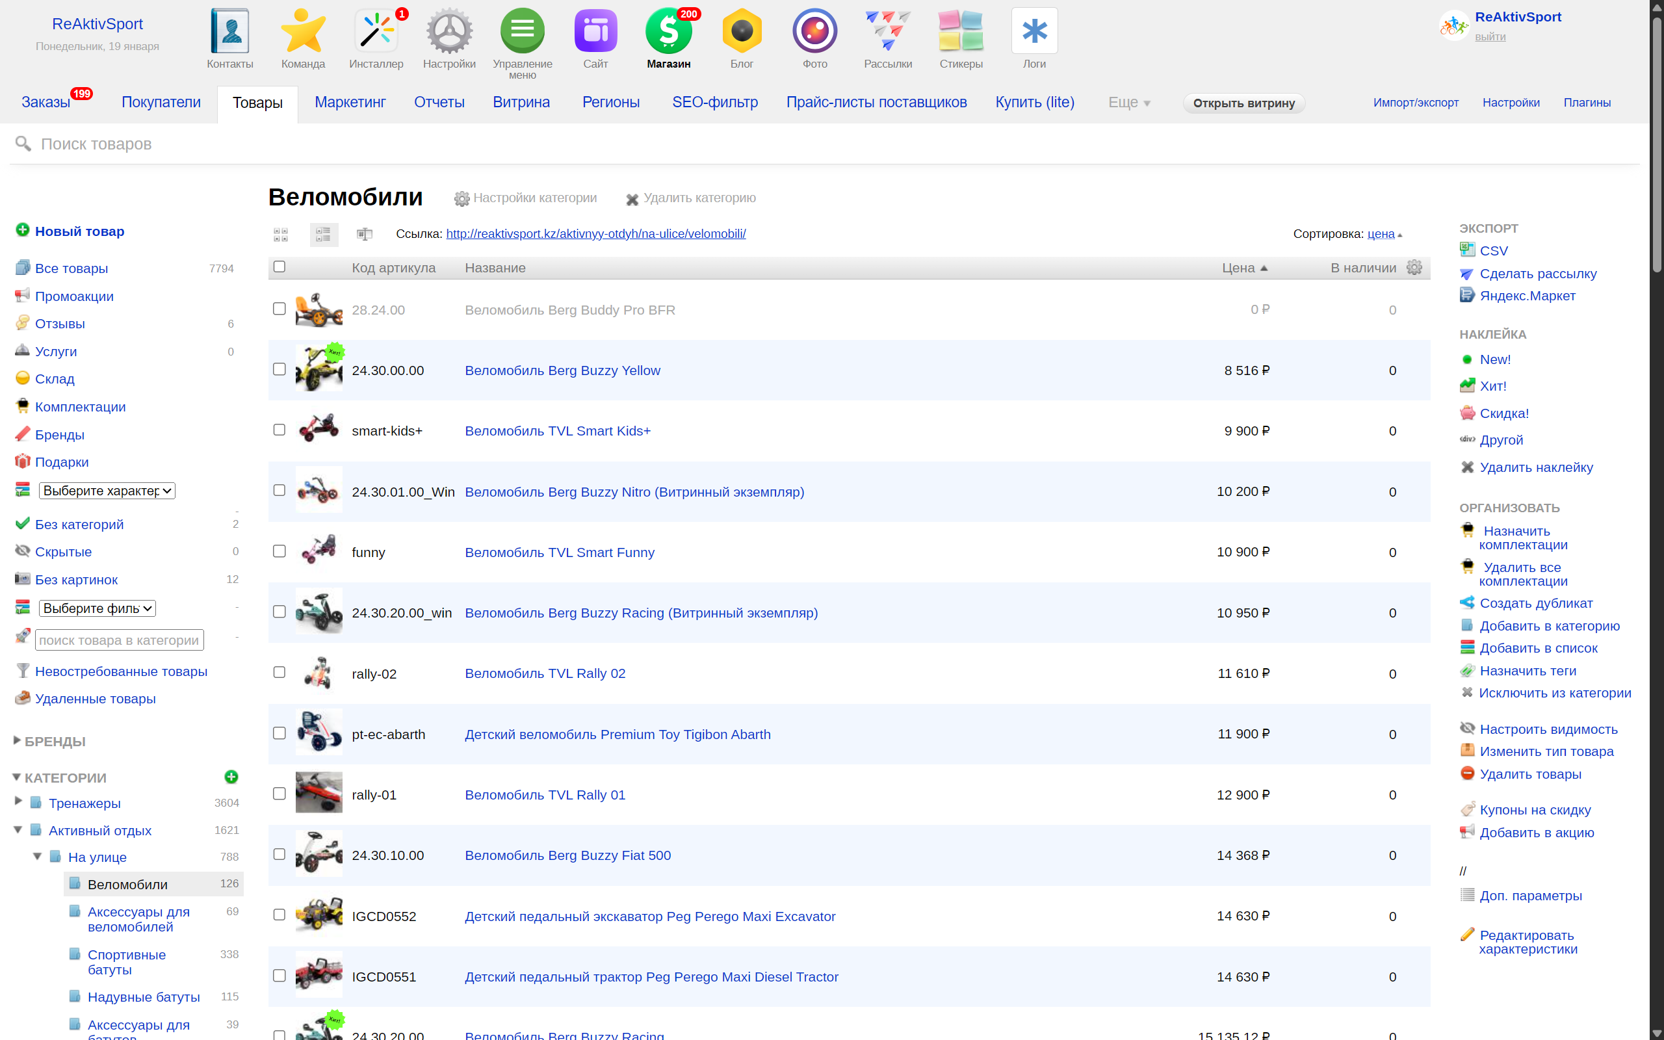Open the Логи asterisk icon
1664x1040 pixels.
(x=1033, y=32)
